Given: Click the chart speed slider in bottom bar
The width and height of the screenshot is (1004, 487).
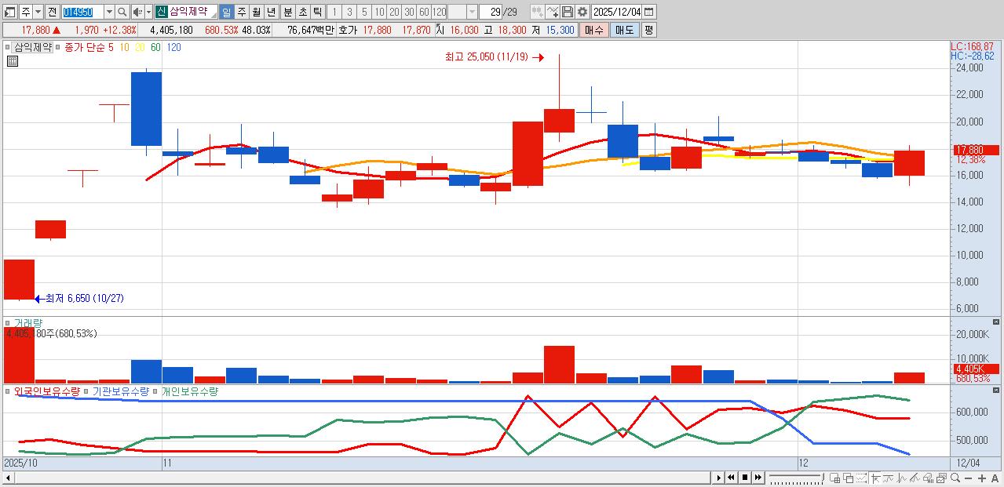Looking at the screenshot, I should click(796, 478).
